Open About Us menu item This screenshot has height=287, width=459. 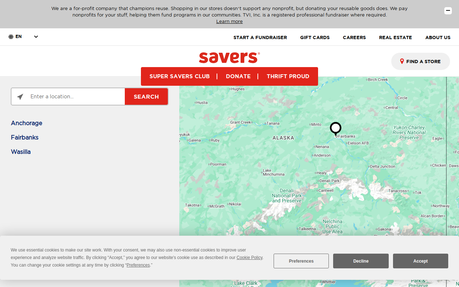pos(438,37)
